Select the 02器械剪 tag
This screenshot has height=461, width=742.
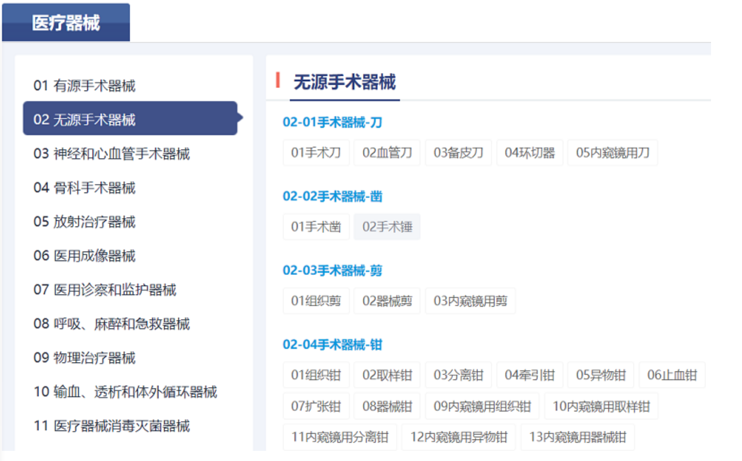point(387,301)
